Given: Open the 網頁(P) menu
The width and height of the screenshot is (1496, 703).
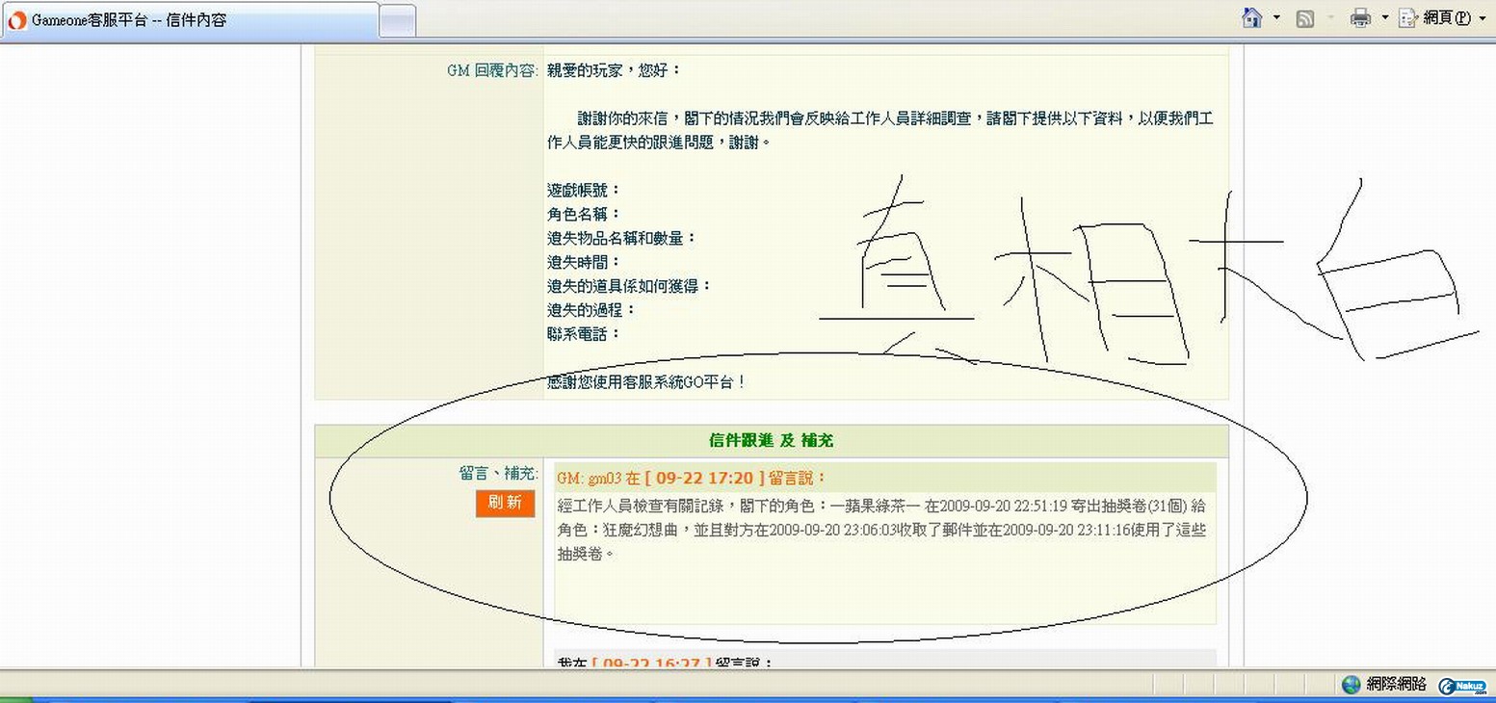Looking at the screenshot, I should pos(1447,18).
